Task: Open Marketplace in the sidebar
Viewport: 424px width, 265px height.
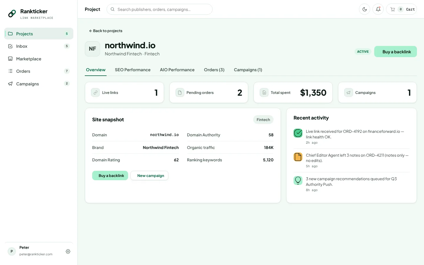Action: tap(39, 59)
